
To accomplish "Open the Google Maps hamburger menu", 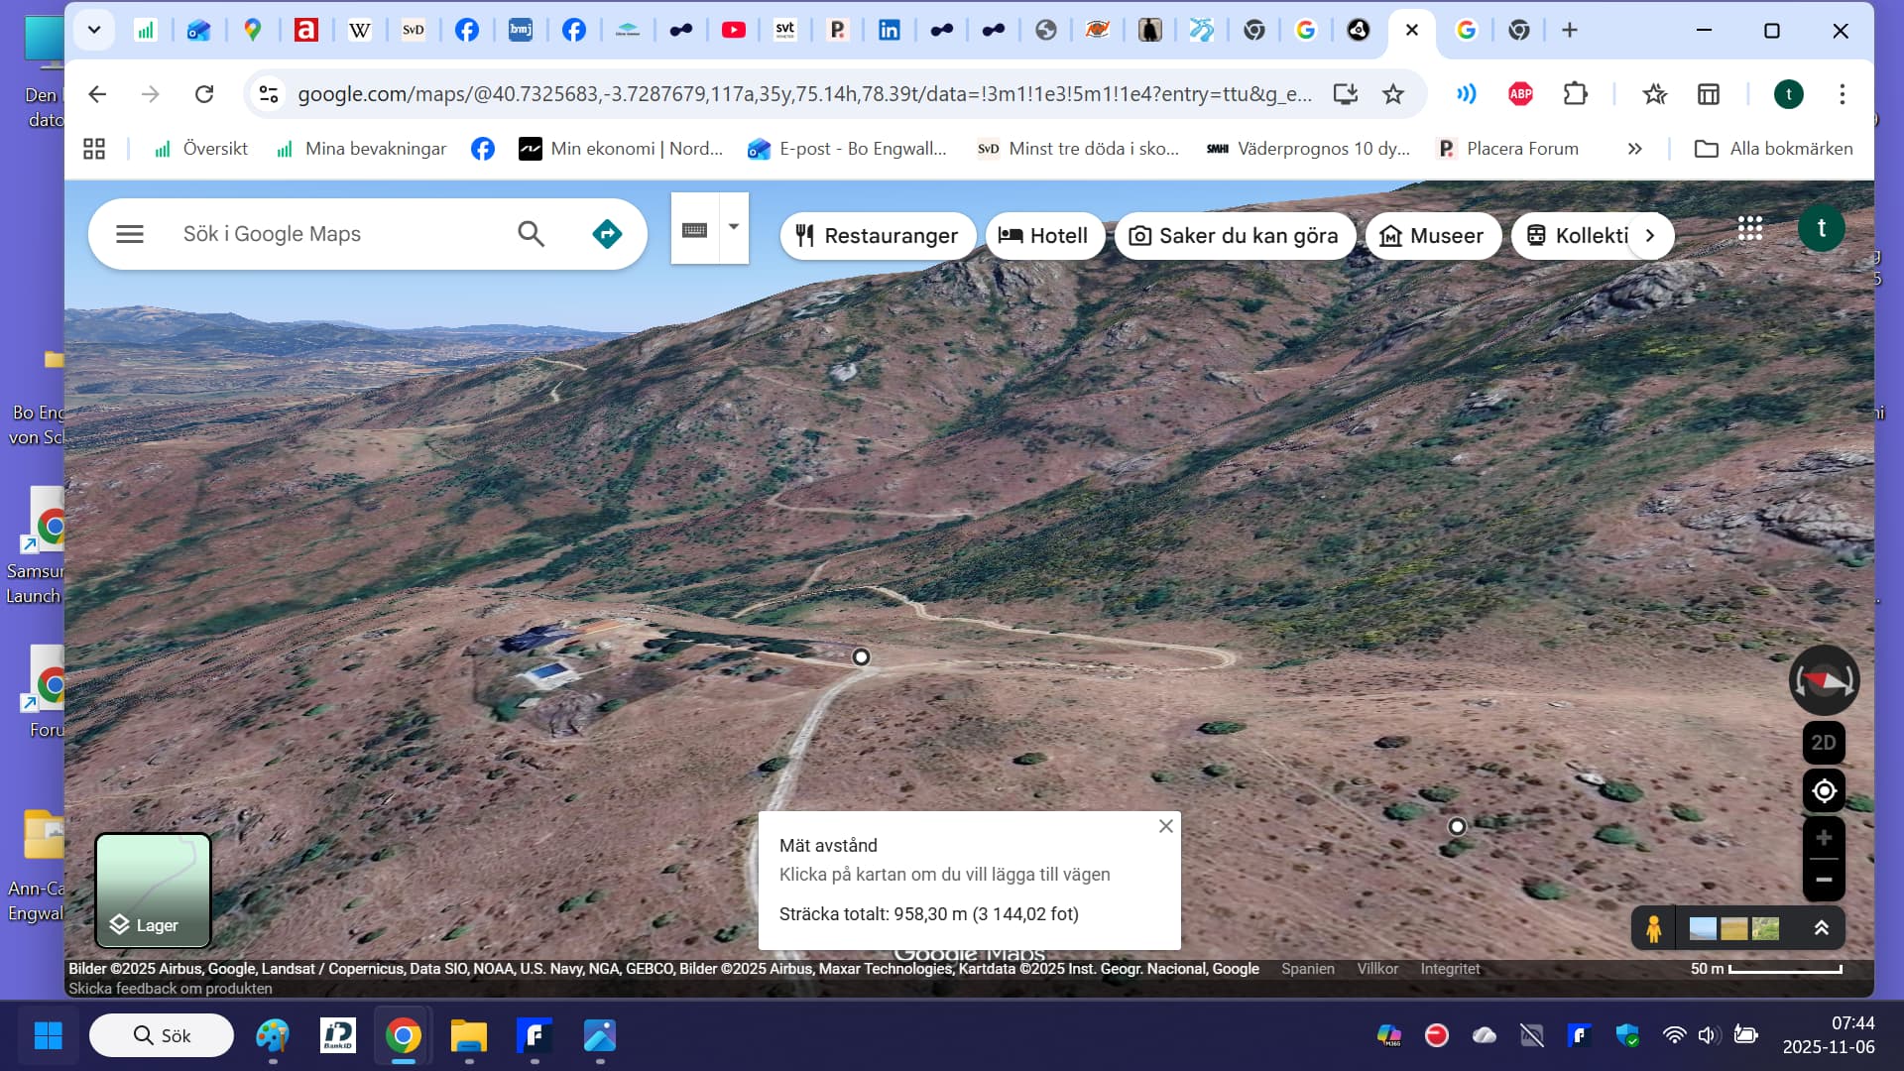I will [x=130, y=234].
